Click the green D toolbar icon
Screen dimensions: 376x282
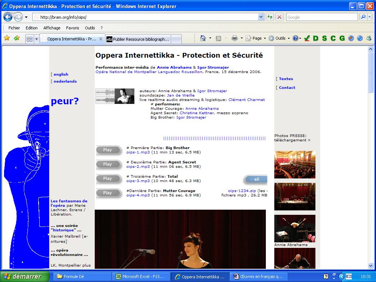click(x=315, y=38)
